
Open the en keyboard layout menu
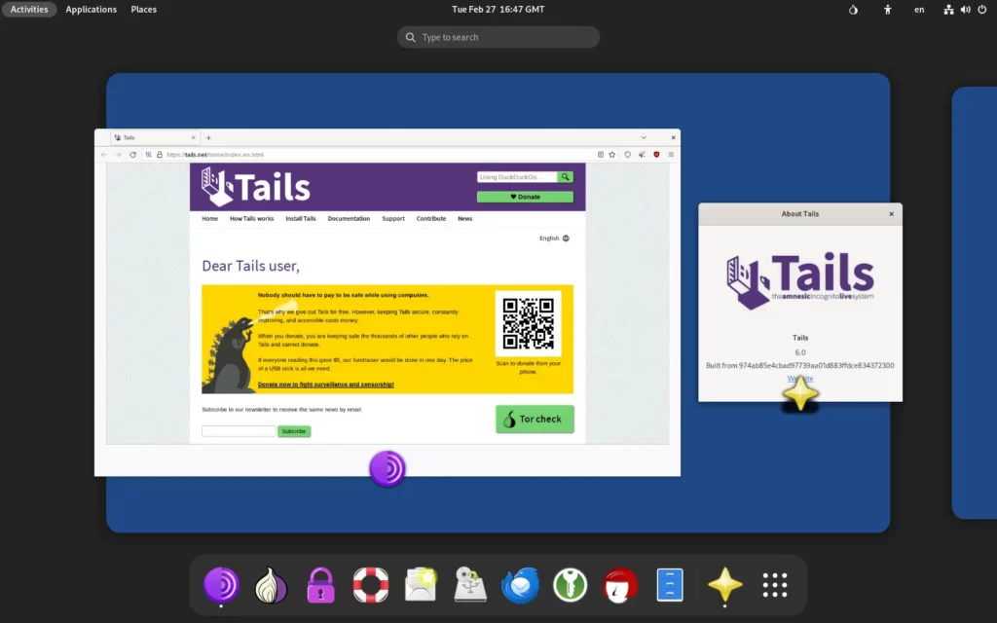point(919,10)
